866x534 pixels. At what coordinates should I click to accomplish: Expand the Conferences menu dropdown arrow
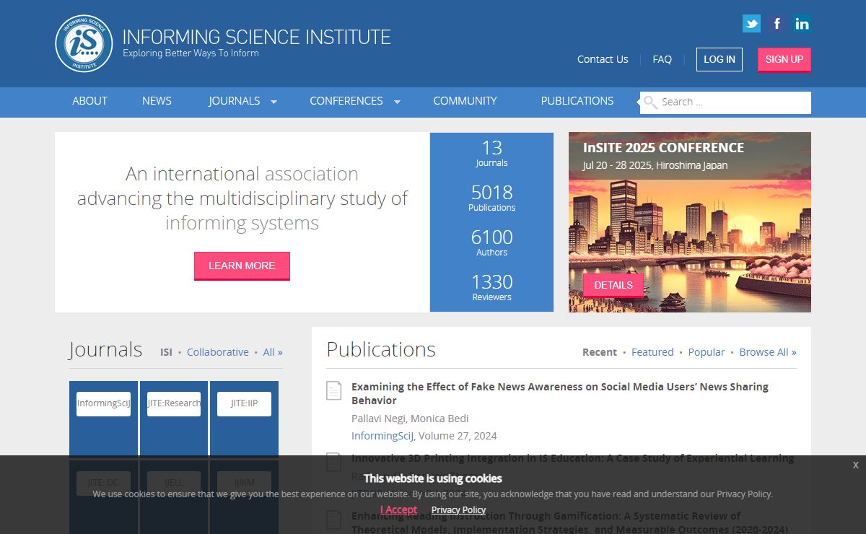(397, 102)
